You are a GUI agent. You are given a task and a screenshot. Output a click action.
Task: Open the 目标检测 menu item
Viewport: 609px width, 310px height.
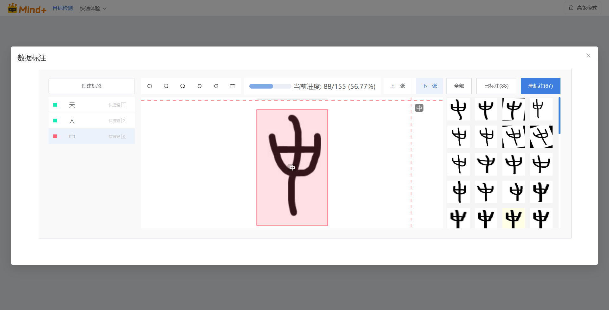click(x=62, y=8)
